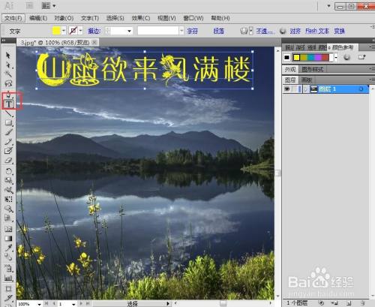This screenshot has width=375, height=307.
Task: Click the vertical scrollbar of canvas
Action: tap(278, 173)
